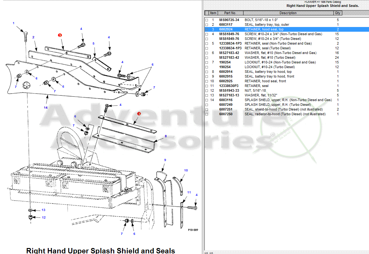Click callout 2 on the diagram
Image resolution: width=369 pixels, height=254 pixels.
pos(33,37)
